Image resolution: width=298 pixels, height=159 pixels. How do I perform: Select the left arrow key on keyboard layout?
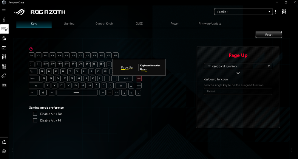point(124,93)
